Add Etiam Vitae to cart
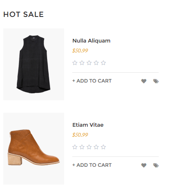 coord(92,165)
